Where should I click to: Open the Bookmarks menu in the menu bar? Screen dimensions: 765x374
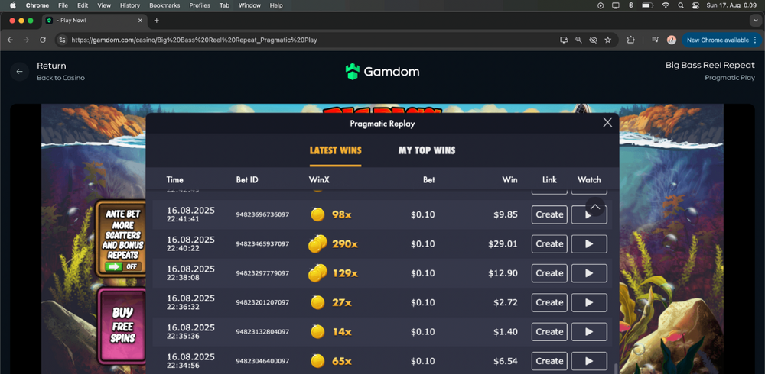click(164, 5)
